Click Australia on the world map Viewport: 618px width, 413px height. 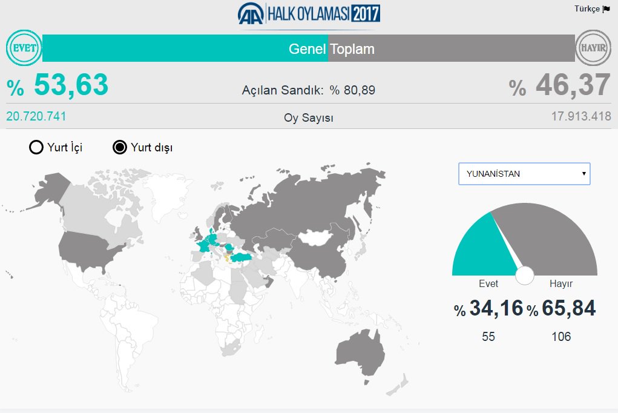point(360,353)
